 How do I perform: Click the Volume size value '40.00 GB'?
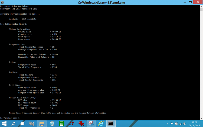click(x=57, y=32)
